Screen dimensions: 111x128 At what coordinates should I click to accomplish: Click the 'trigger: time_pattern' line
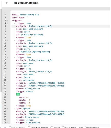pos(28,123)
